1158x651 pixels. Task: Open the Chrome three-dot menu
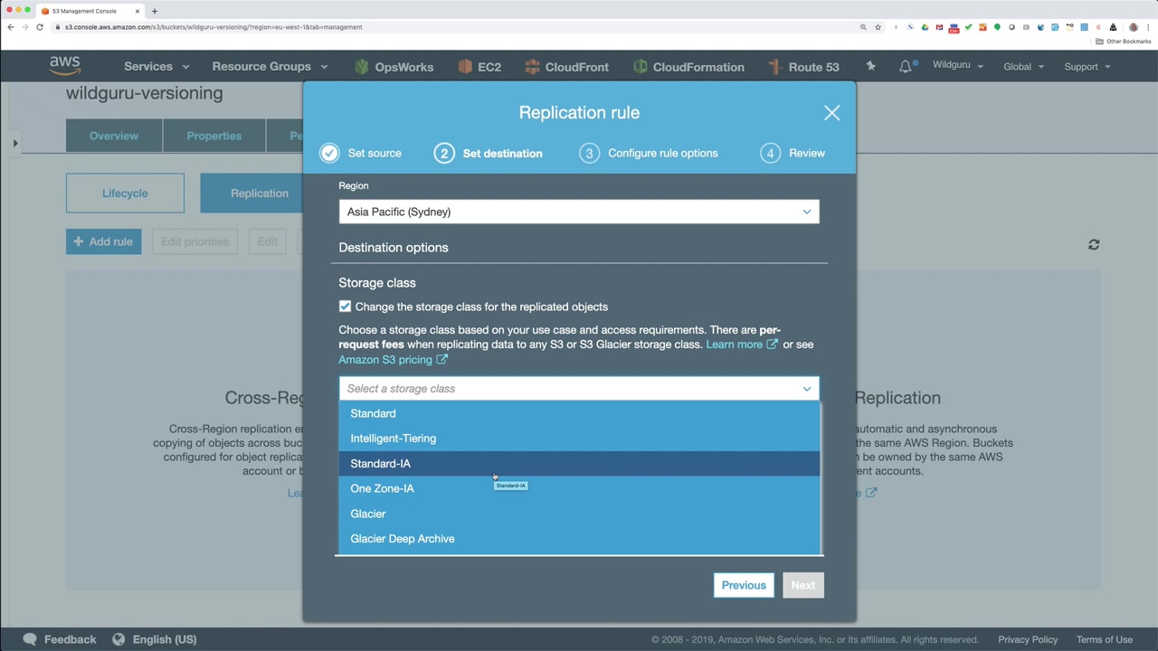1147,27
